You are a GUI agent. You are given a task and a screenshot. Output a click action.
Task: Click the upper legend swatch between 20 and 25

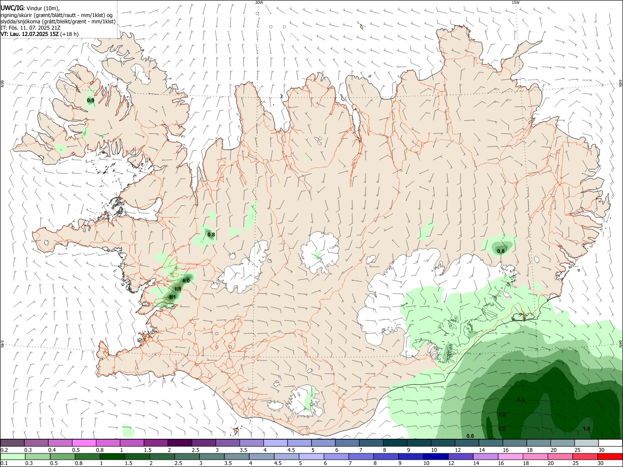[562, 443]
